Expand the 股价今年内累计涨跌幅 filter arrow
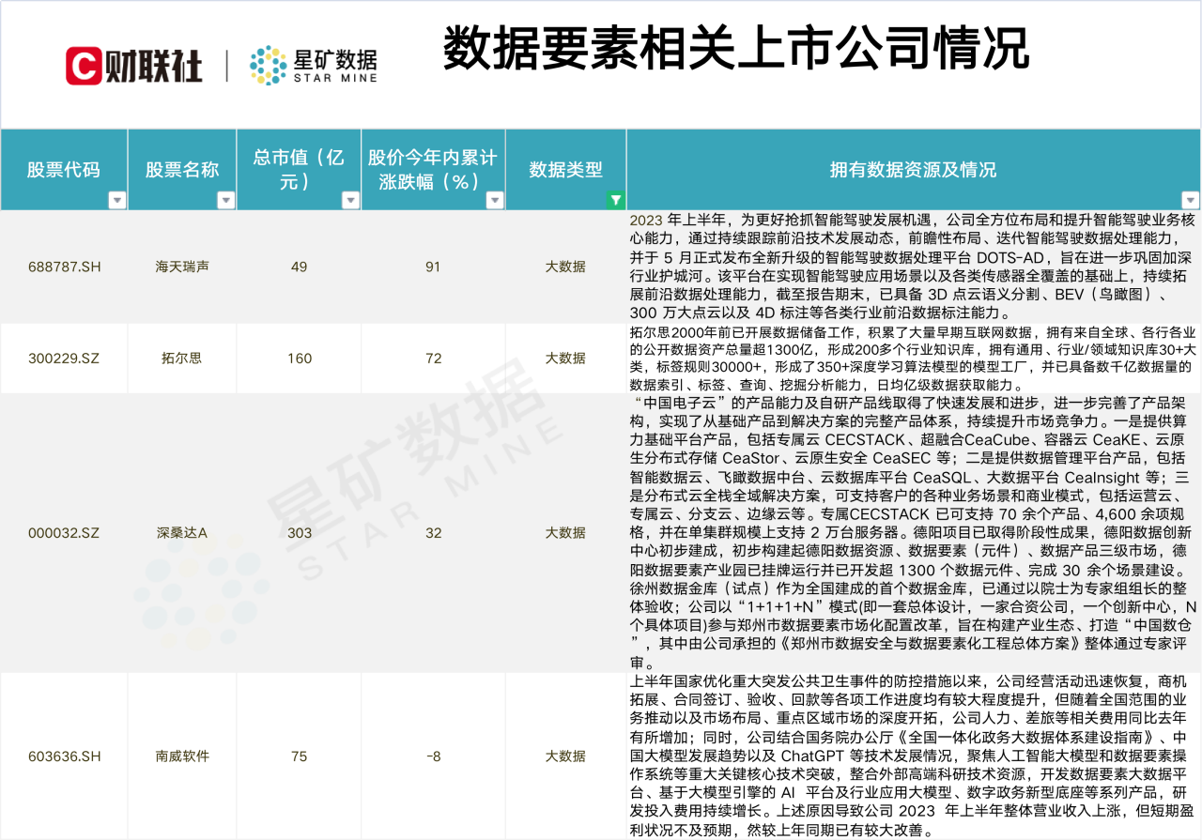 point(495,200)
